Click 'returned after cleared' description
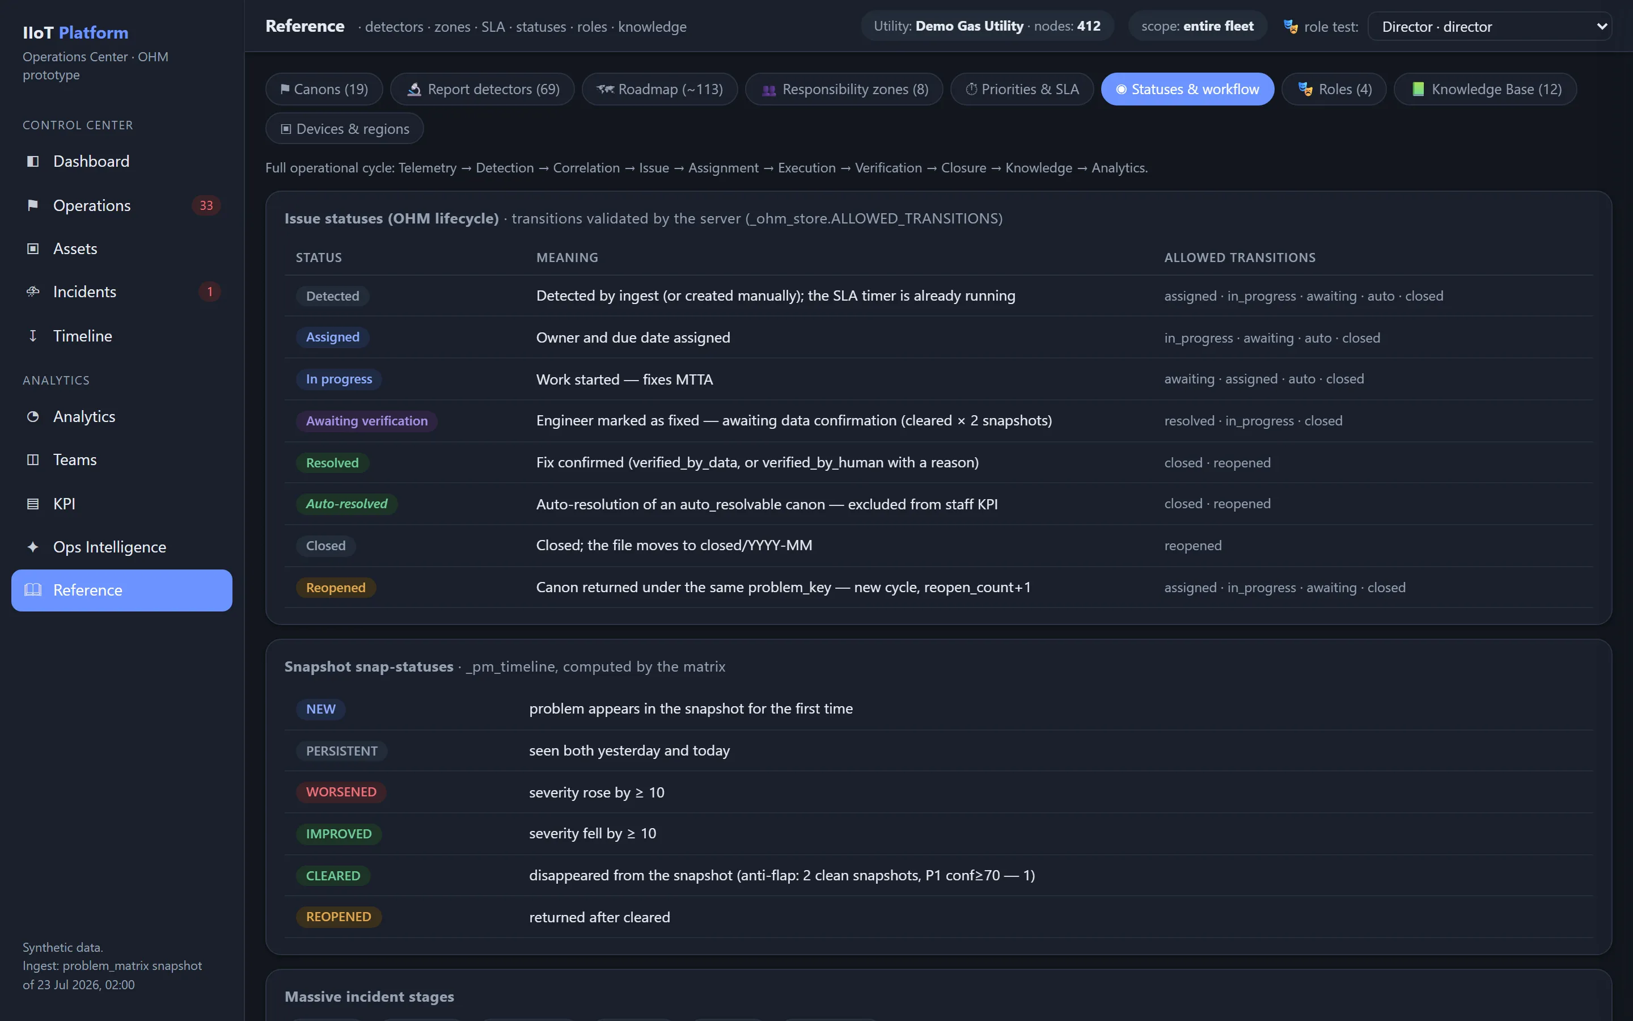Screen dimensions: 1633x1021 click(599, 917)
